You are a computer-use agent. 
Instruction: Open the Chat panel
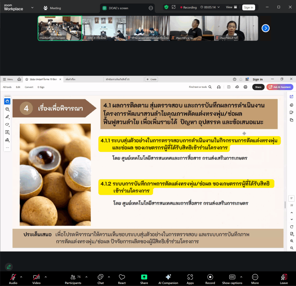click(101, 279)
